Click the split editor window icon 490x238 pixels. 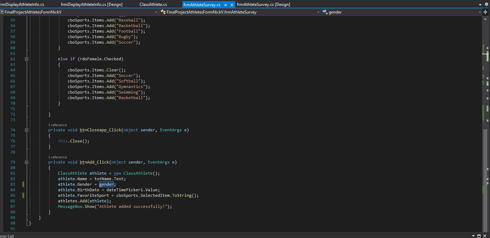click(x=486, y=11)
